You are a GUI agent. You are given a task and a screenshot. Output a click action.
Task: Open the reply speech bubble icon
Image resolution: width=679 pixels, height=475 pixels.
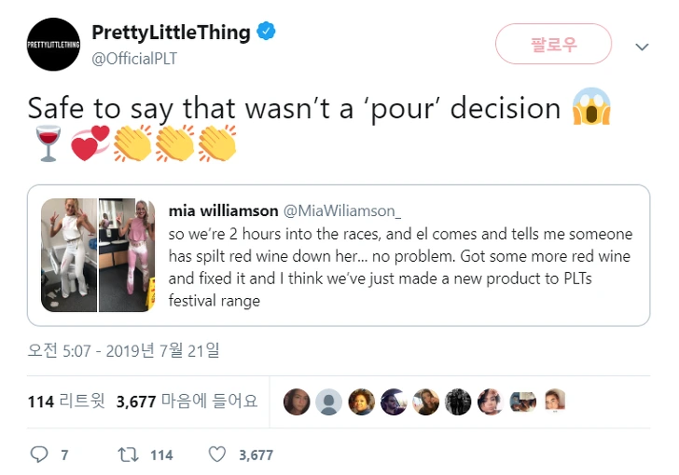coord(39,455)
